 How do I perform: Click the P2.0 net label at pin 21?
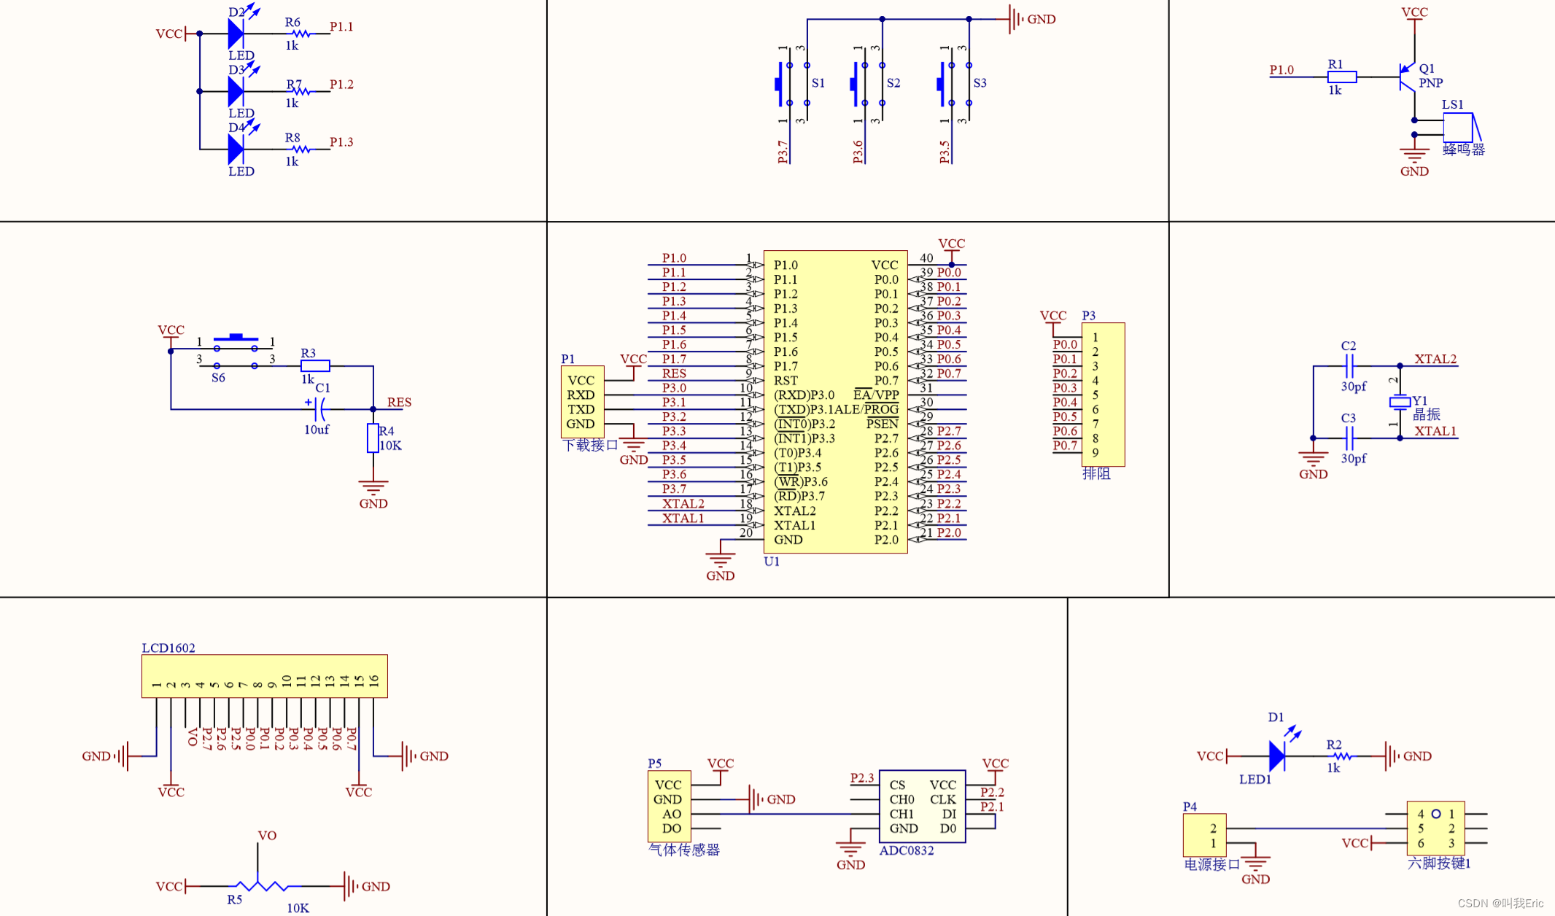pyautogui.click(x=949, y=532)
